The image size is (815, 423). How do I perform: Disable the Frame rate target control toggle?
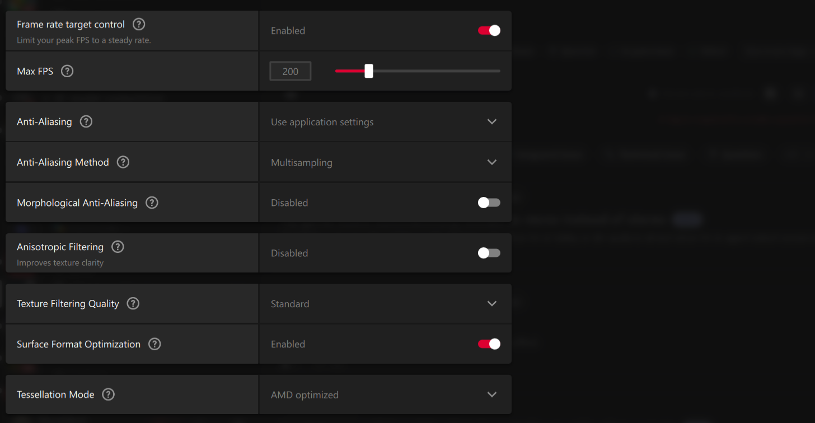click(489, 31)
